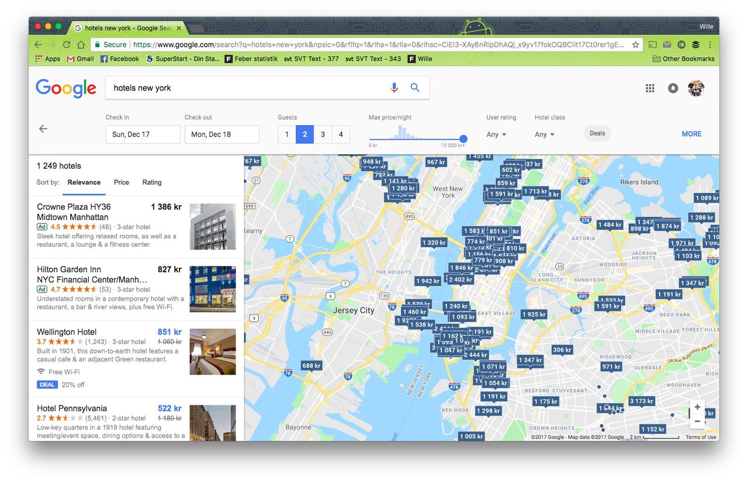Open the Other Bookmarks folder
748x482 pixels.
(683, 59)
